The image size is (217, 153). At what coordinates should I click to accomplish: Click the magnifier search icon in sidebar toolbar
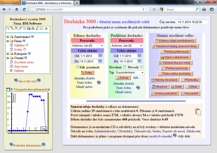coord(8,28)
